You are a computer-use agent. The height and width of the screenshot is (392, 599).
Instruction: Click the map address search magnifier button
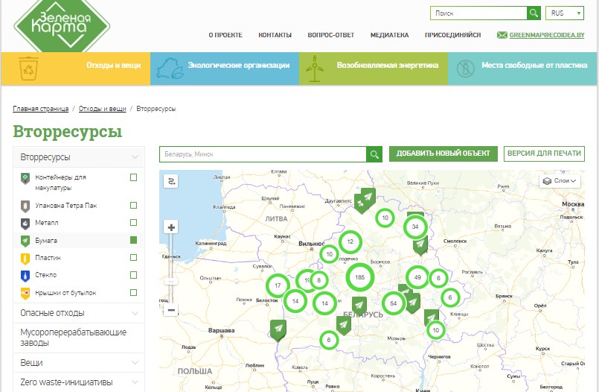click(374, 154)
